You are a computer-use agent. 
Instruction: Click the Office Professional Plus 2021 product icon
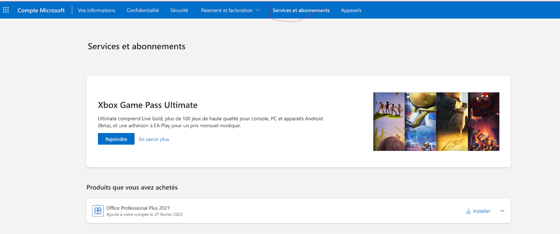[x=98, y=211]
